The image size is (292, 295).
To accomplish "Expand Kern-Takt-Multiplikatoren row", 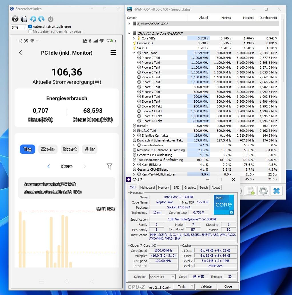I will coord(134,174).
